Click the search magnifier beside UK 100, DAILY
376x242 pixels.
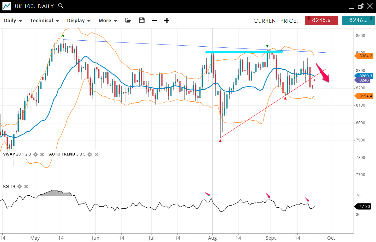point(61,6)
